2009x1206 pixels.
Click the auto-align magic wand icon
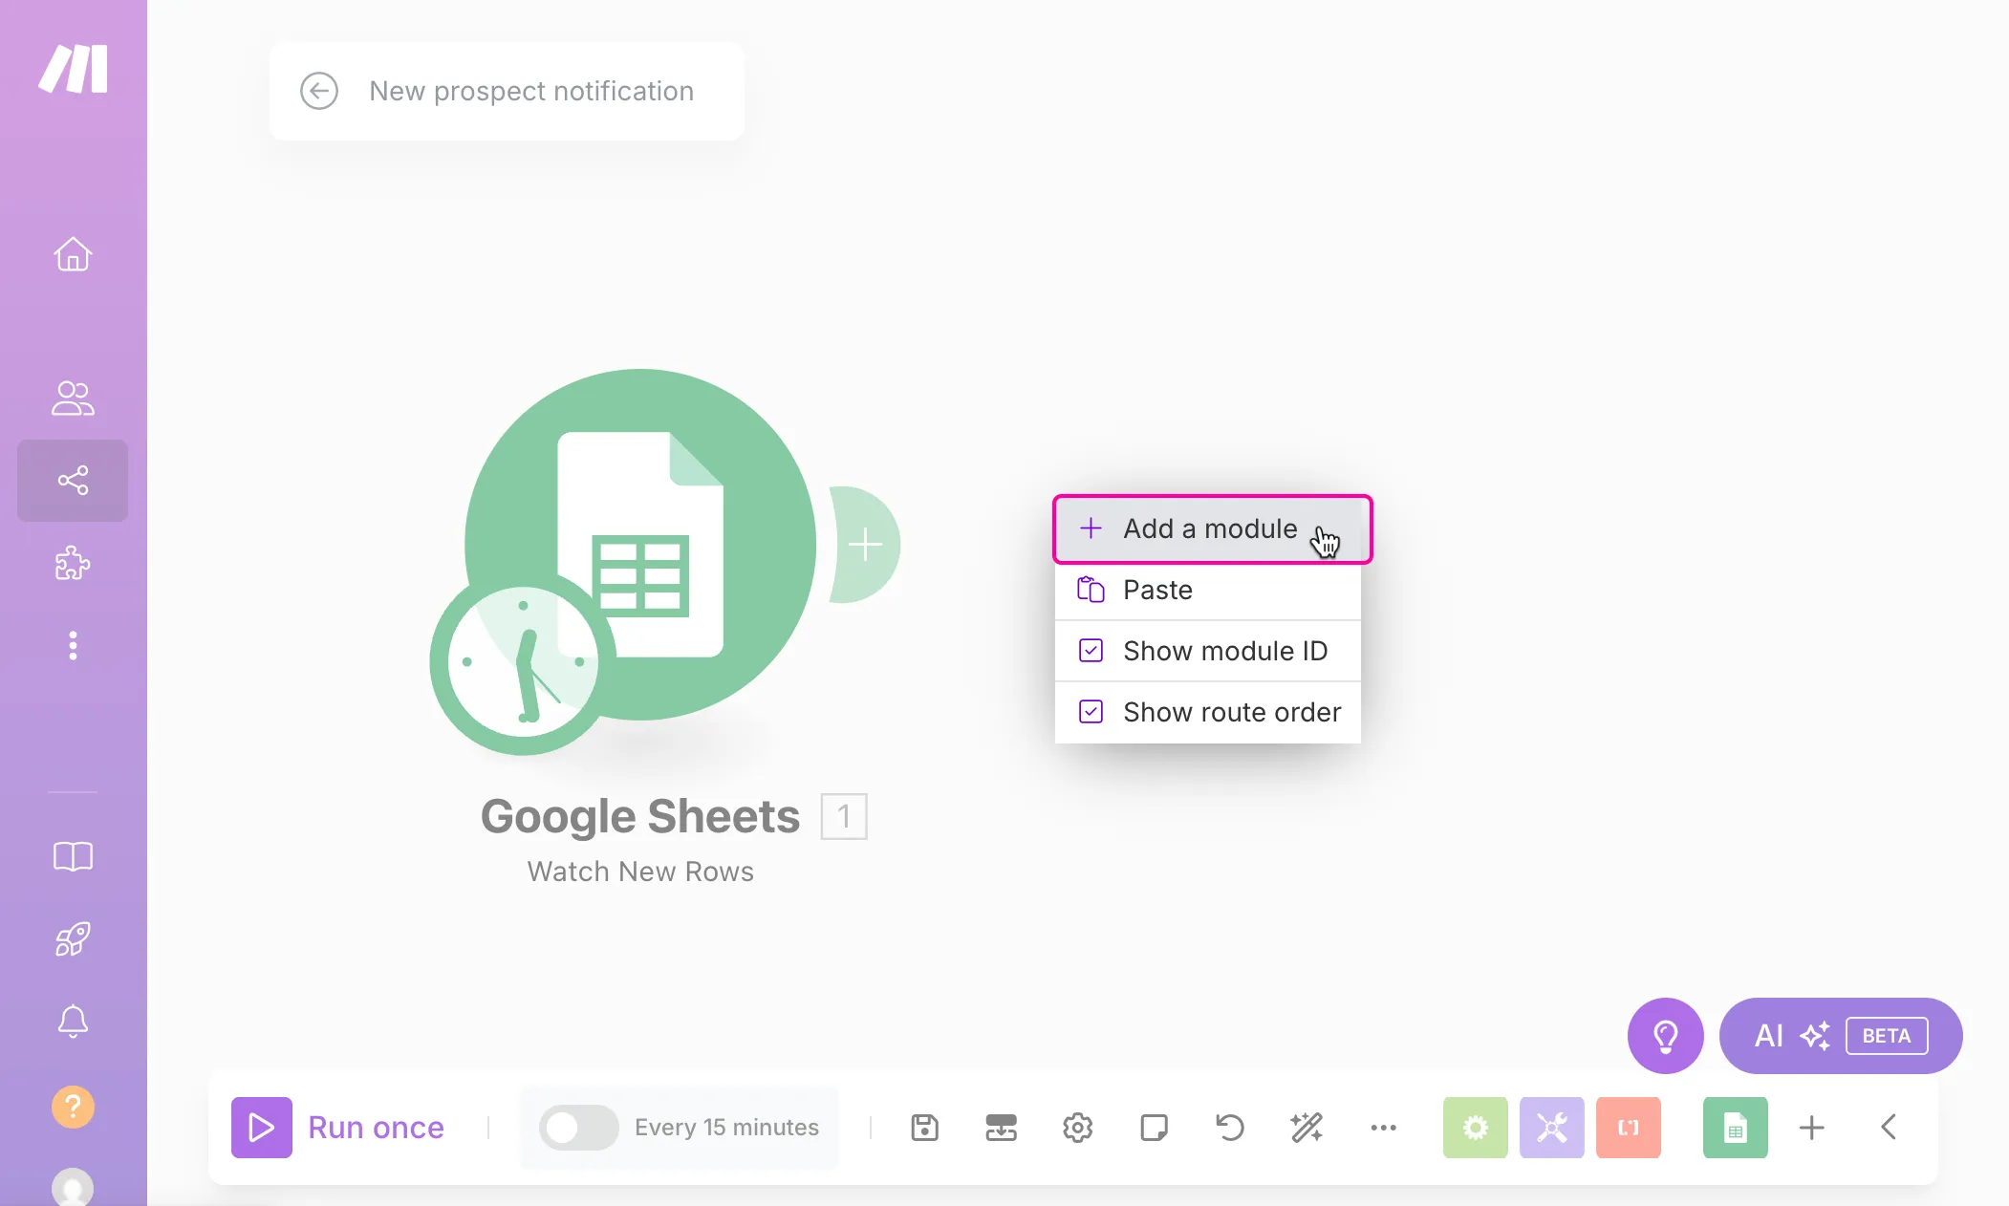(1307, 1128)
